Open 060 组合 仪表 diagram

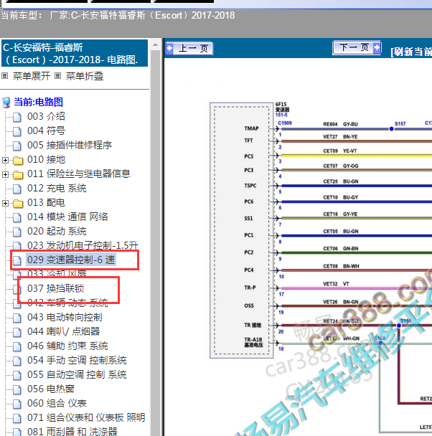point(57,404)
